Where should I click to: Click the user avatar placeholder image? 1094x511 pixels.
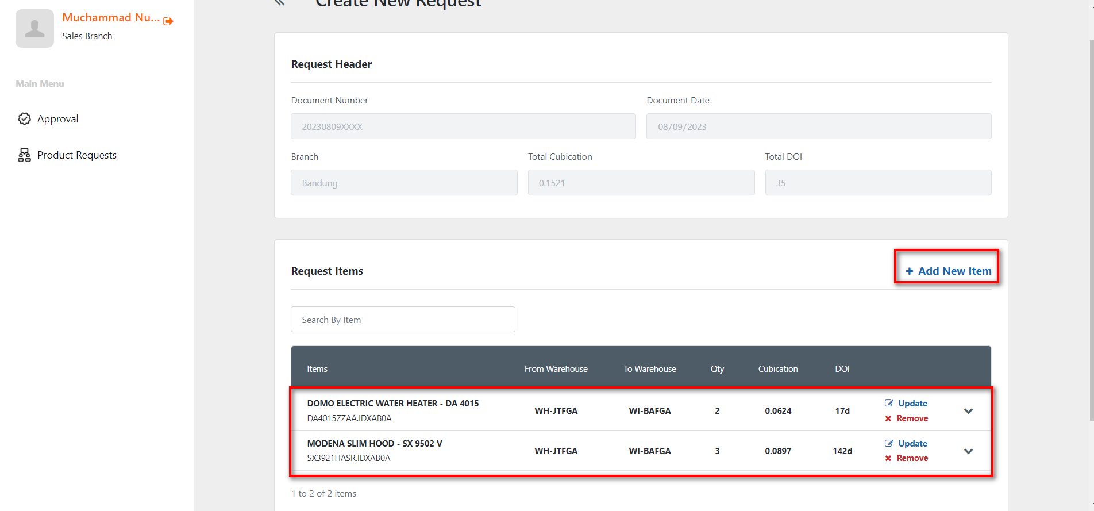tap(34, 28)
